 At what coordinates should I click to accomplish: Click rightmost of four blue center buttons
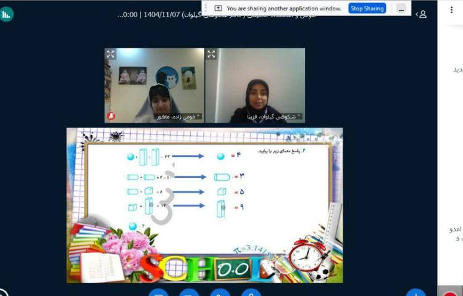251,292
